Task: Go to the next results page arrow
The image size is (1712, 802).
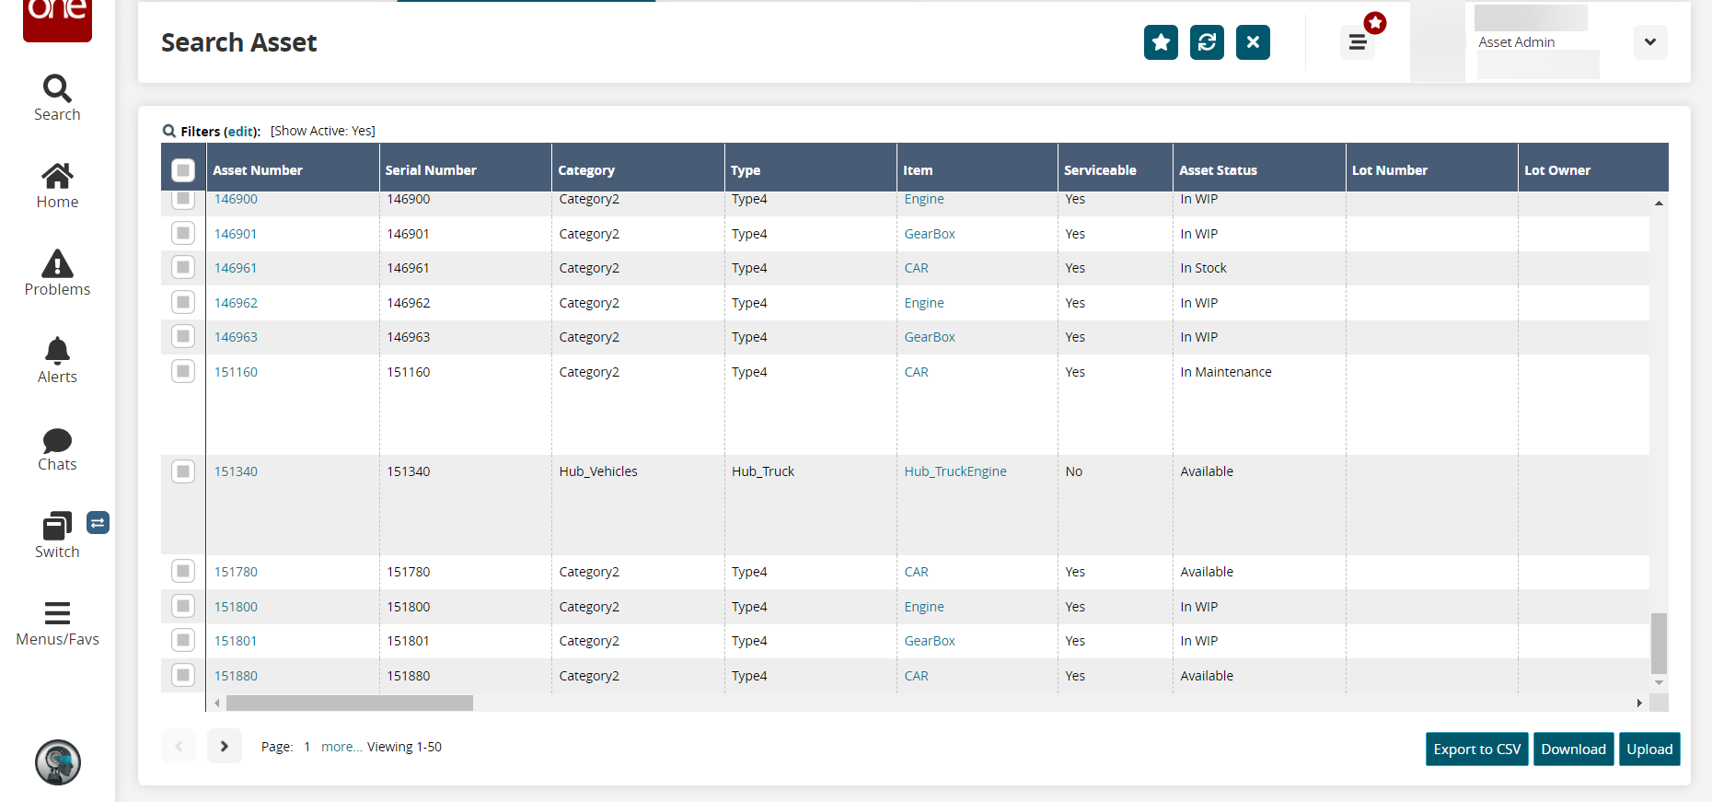Action: point(224,747)
